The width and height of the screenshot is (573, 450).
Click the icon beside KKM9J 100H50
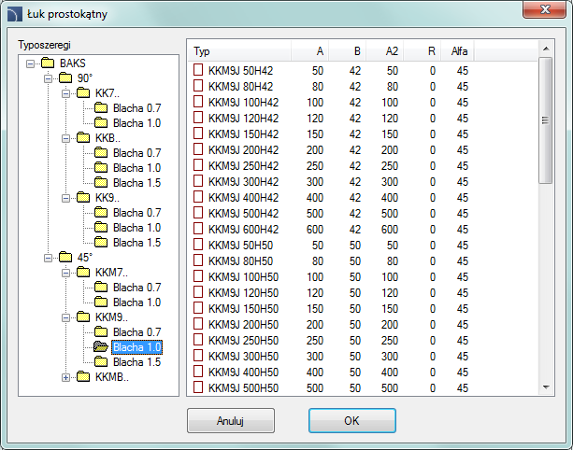(x=198, y=277)
